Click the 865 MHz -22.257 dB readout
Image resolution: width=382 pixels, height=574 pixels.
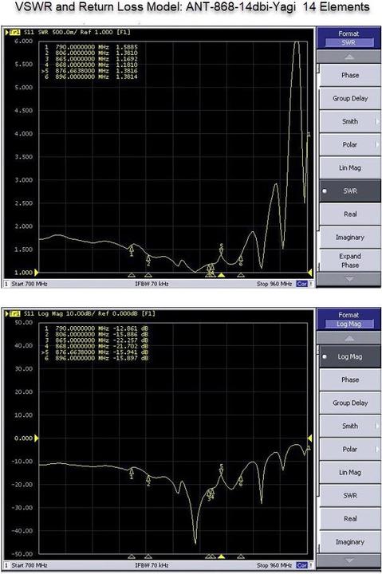[x=96, y=340]
